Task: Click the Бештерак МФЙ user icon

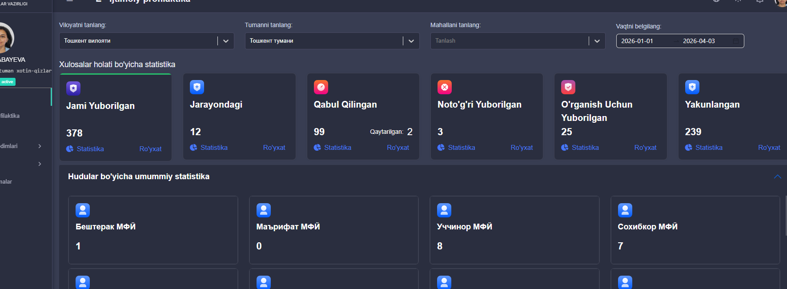Action: (83, 210)
